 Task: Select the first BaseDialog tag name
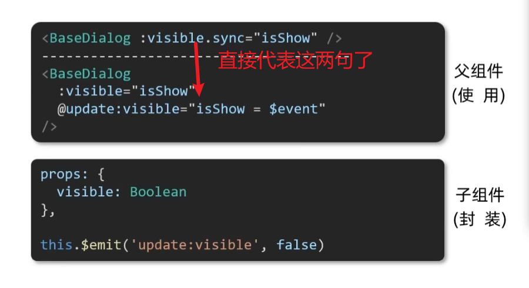(90, 38)
